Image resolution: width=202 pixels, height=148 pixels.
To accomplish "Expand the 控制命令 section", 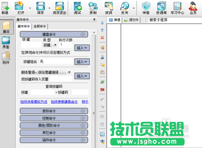I will pos(83,118).
